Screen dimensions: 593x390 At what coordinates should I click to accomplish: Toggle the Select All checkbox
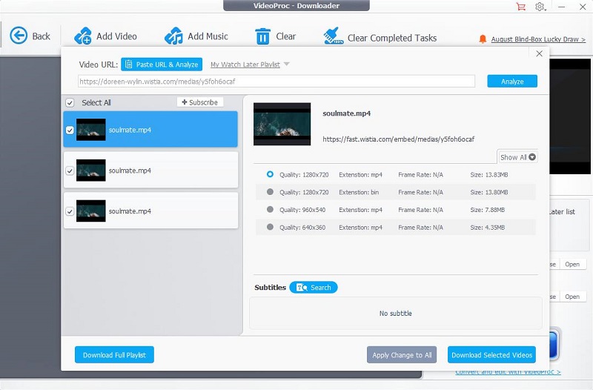[70, 102]
